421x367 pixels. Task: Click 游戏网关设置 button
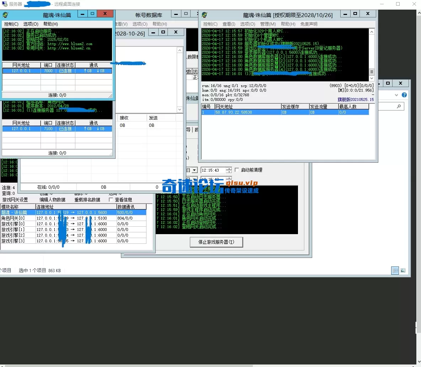tap(15, 200)
